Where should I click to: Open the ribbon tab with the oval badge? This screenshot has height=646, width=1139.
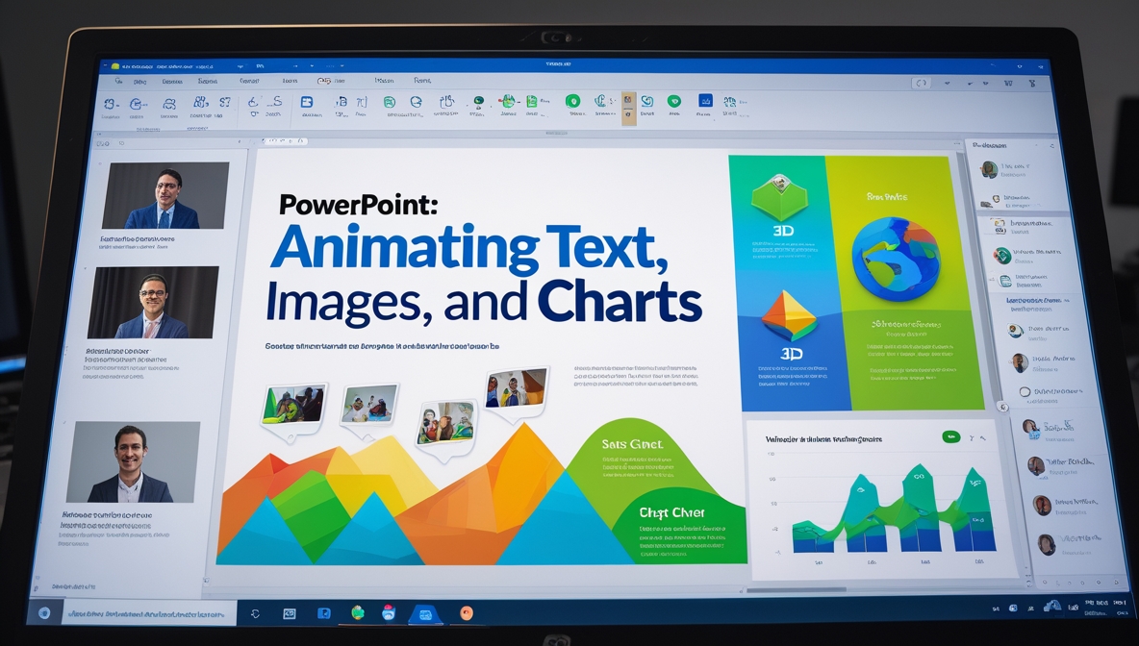click(x=329, y=82)
